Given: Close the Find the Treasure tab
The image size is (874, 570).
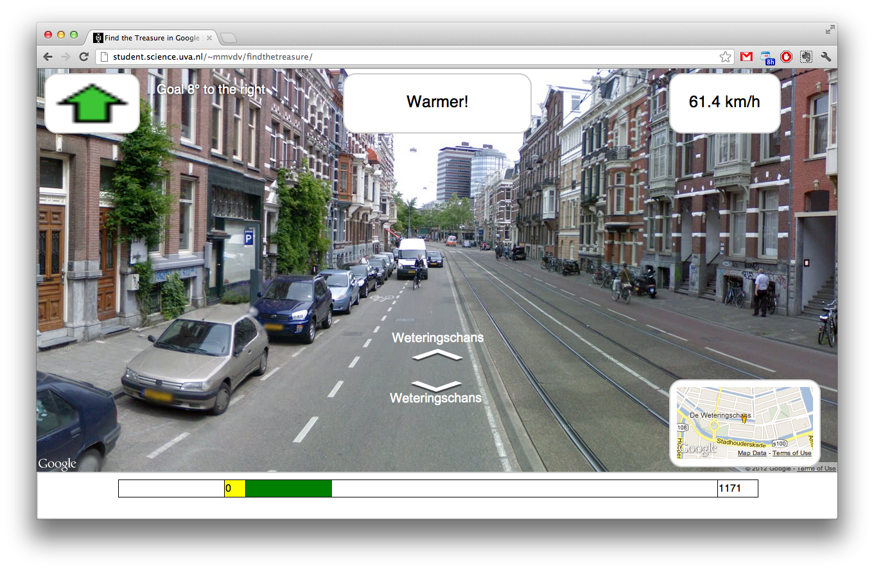Looking at the screenshot, I should point(208,38).
